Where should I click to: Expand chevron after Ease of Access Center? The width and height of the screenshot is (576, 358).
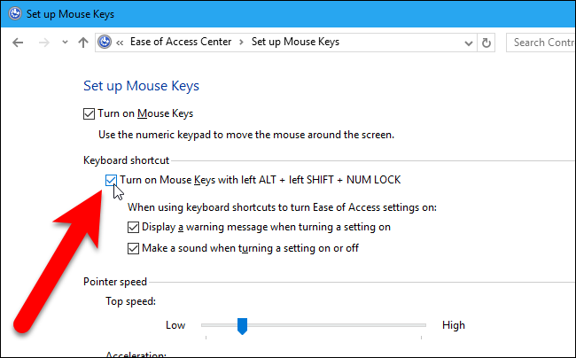click(x=242, y=42)
